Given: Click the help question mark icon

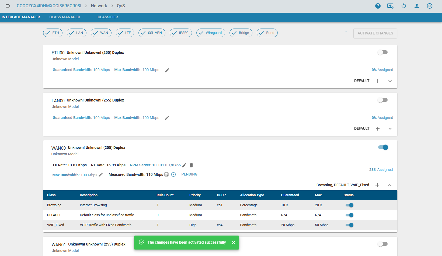Looking at the screenshot, I should coord(378,6).
